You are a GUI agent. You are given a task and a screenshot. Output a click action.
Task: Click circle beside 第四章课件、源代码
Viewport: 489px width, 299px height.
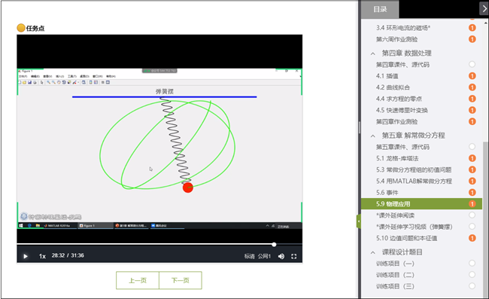(472, 64)
